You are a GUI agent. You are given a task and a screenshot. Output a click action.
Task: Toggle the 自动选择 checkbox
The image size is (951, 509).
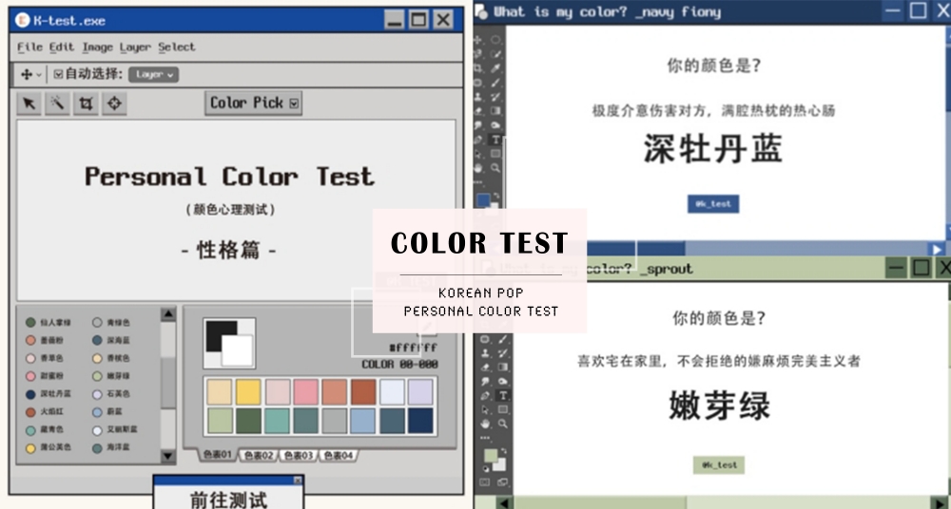click(58, 74)
